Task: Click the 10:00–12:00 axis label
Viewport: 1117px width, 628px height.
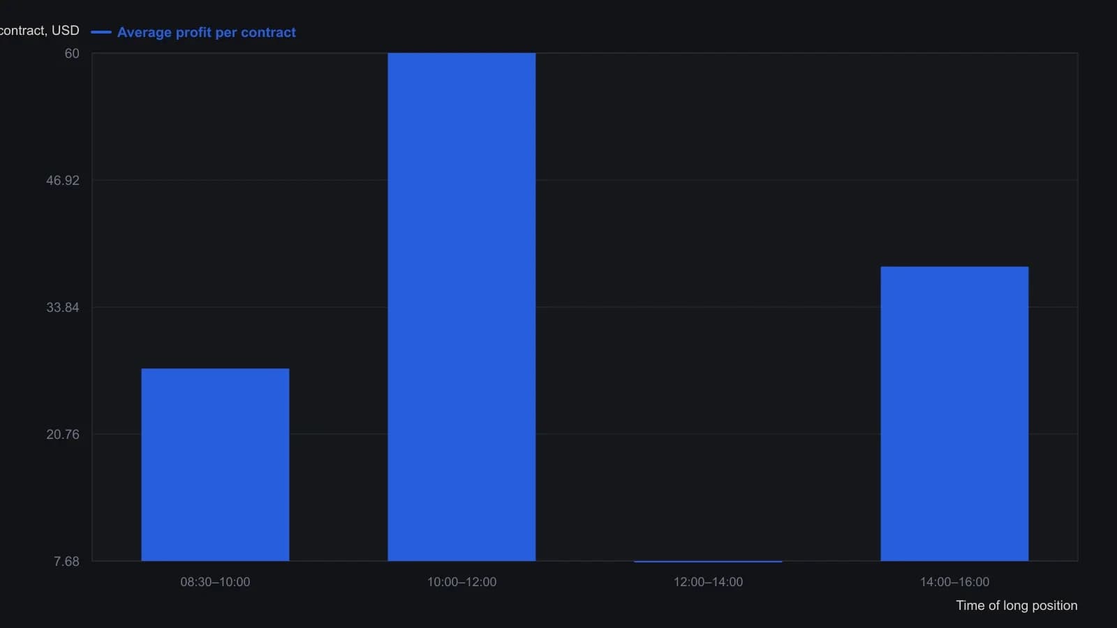Action: 461,582
